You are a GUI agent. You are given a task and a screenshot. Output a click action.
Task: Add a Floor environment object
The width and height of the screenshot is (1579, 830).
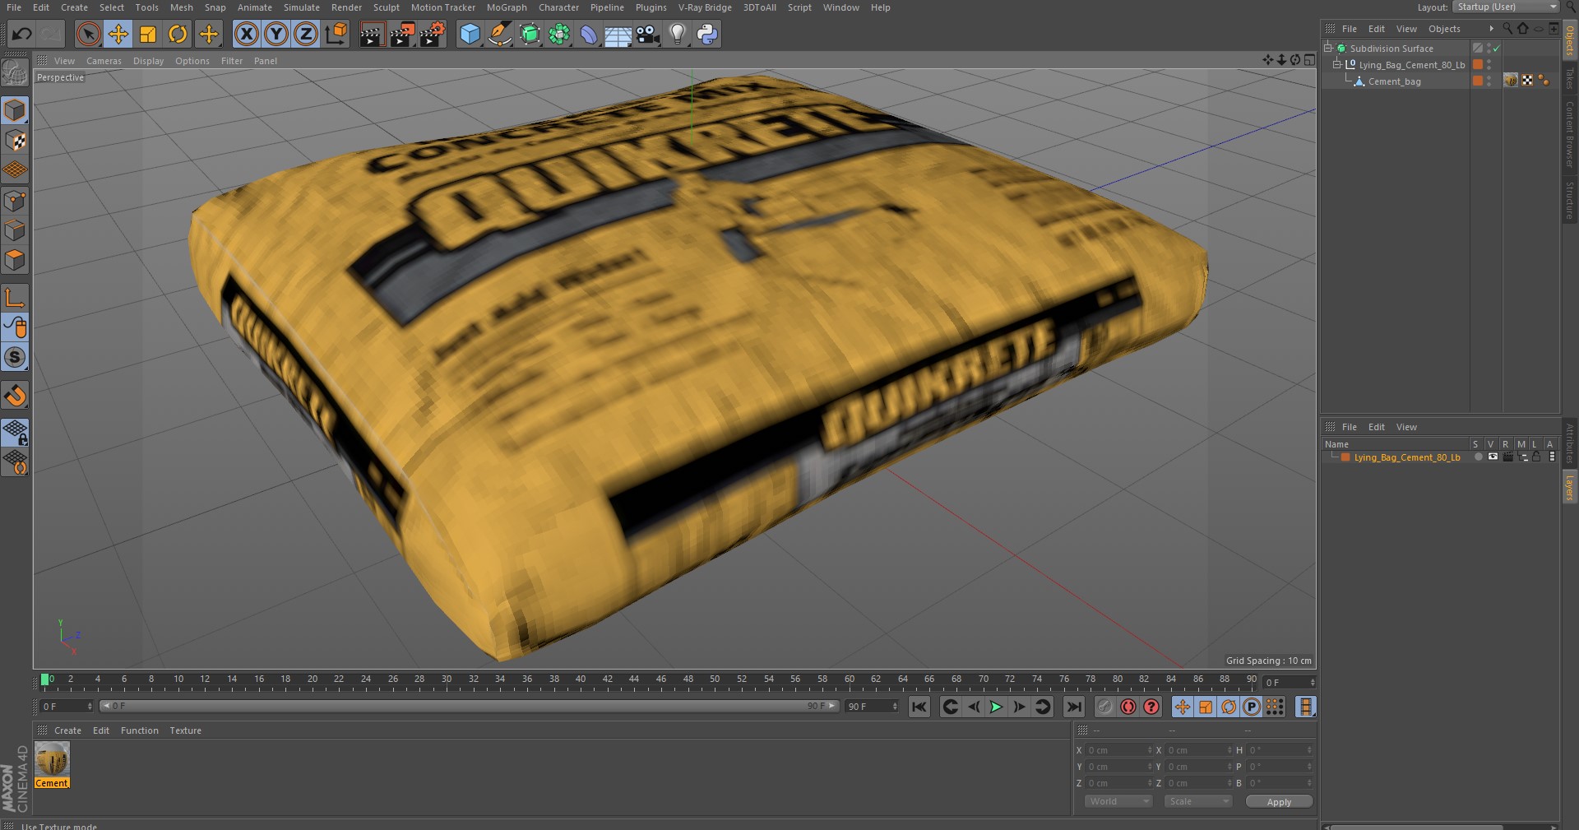(x=618, y=34)
